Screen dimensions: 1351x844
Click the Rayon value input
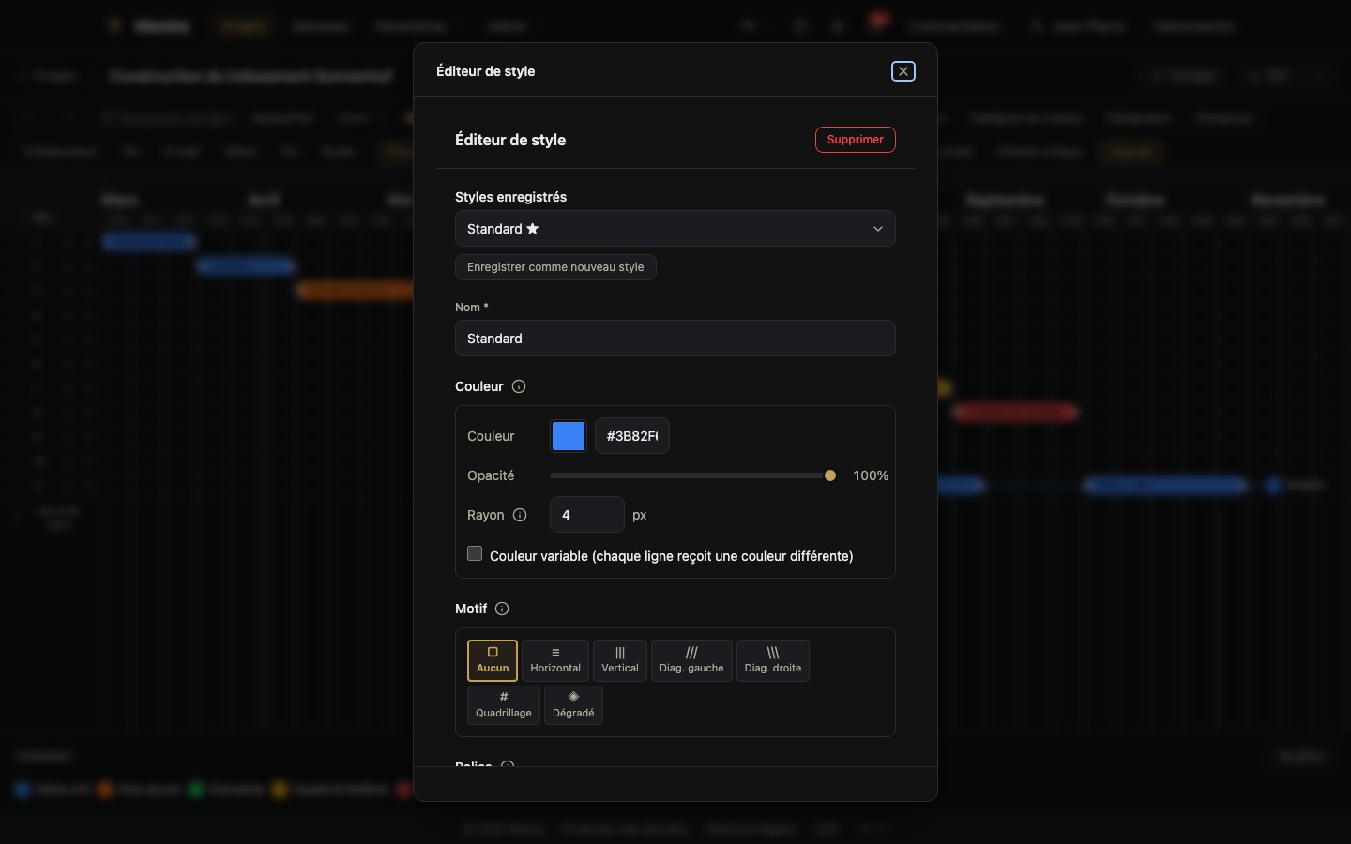587,515
